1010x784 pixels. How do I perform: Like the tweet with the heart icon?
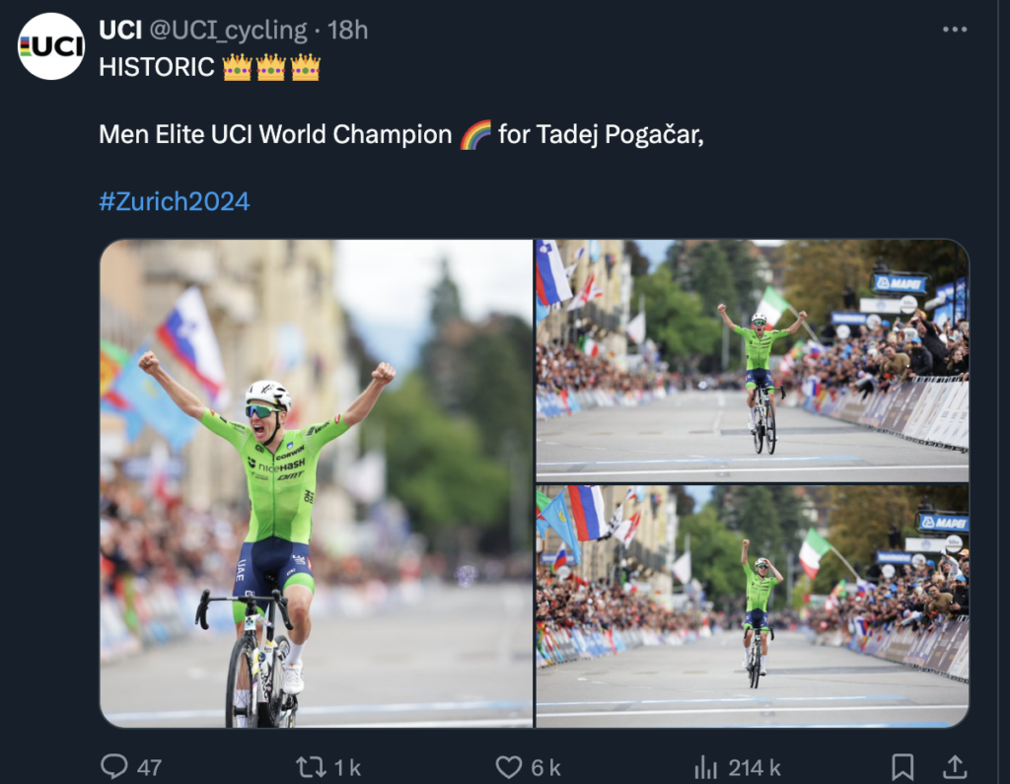point(508,767)
